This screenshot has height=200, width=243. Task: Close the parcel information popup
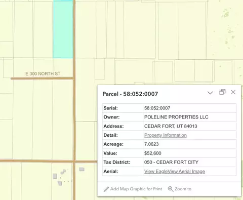[x=233, y=92]
